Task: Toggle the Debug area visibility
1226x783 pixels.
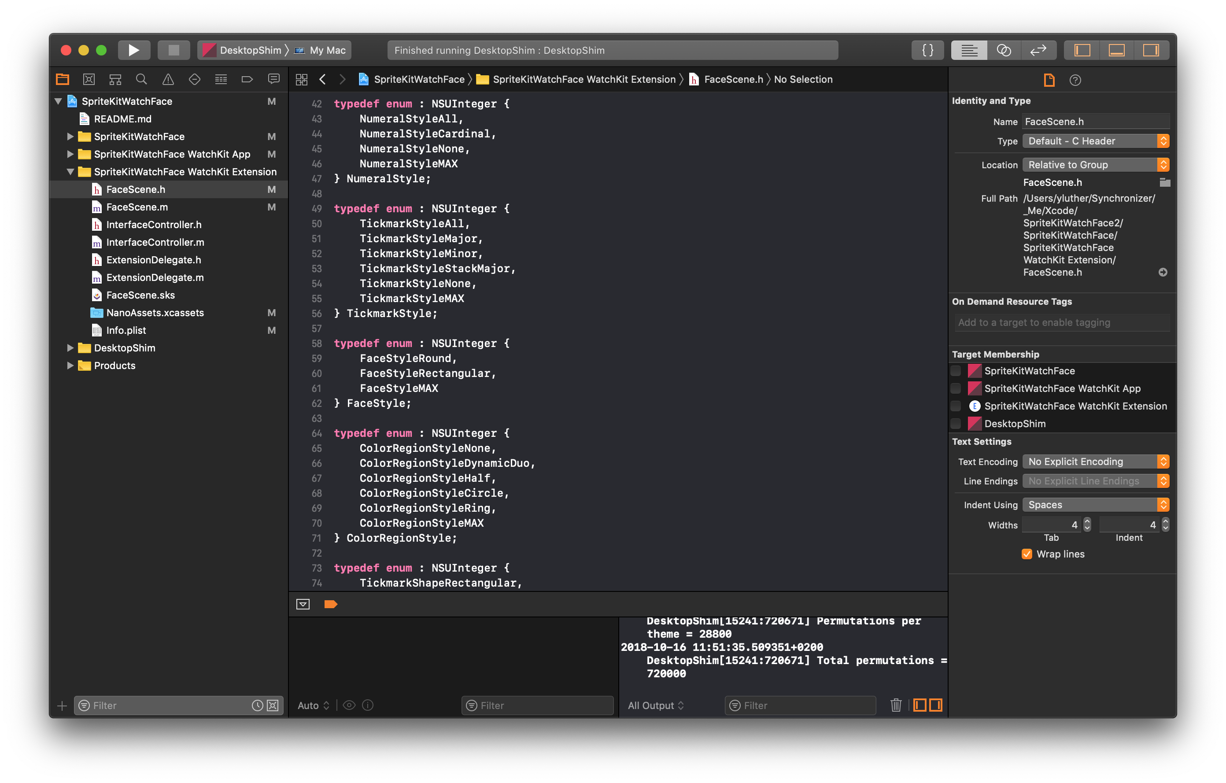Action: [x=1116, y=50]
